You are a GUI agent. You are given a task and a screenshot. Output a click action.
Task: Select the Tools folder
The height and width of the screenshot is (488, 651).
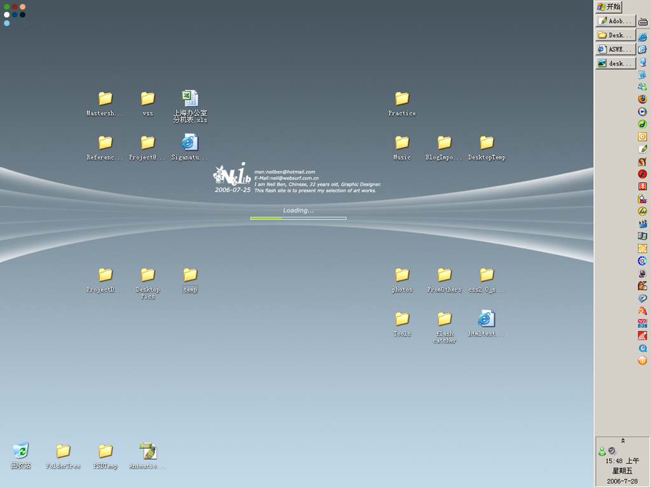click(402, 324)
